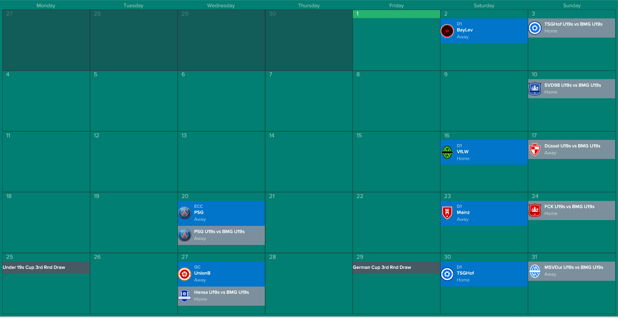This screenshot has width=618, height=318.
Task: Click the UnionB club badge
Action: [x=185, y=274]
